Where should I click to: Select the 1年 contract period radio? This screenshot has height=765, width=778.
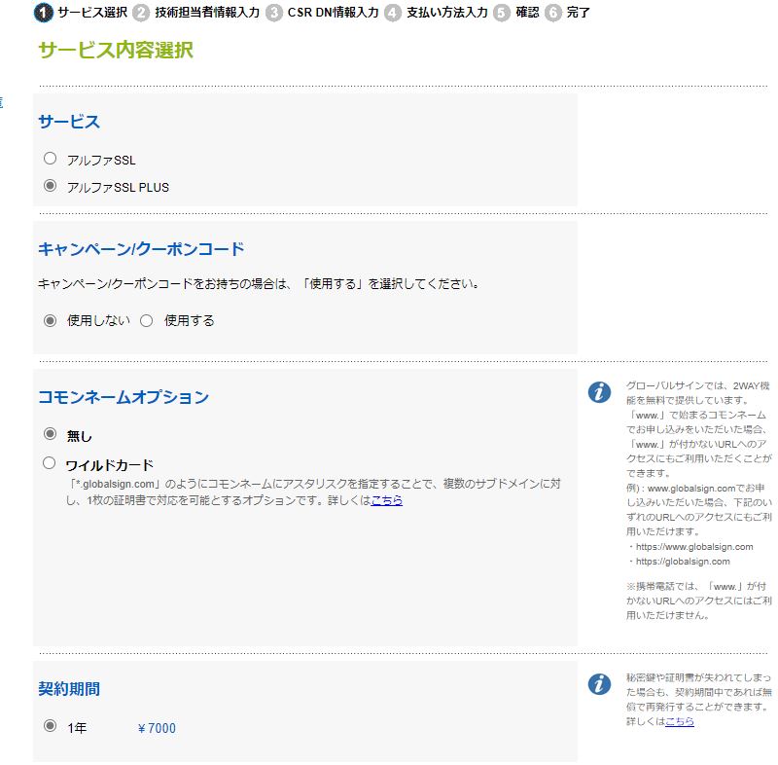click(x=50, y=726)
